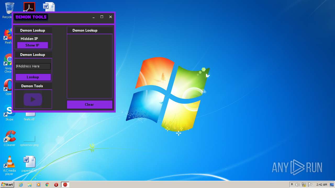The image size is (335, 188).
Task: Click the empty Demon Lookup results box
Action: pos(90,66)
